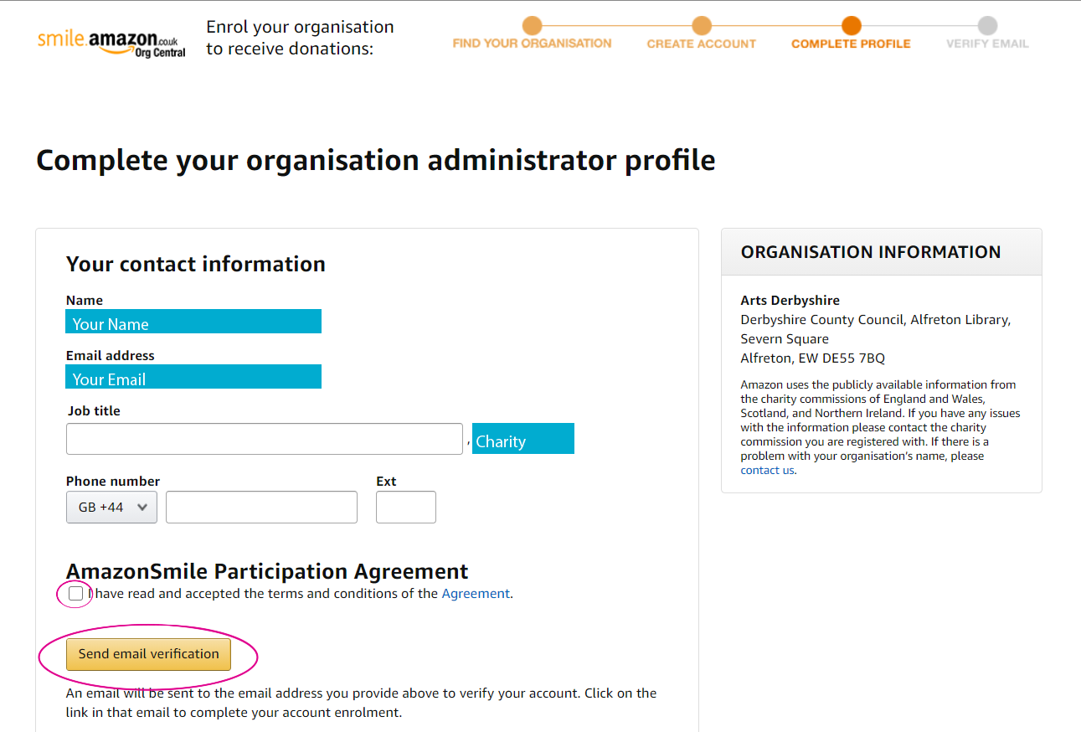Click the Your Name input field
Viewport: 1081px width, 732px height.
click(x=193, y=321)
